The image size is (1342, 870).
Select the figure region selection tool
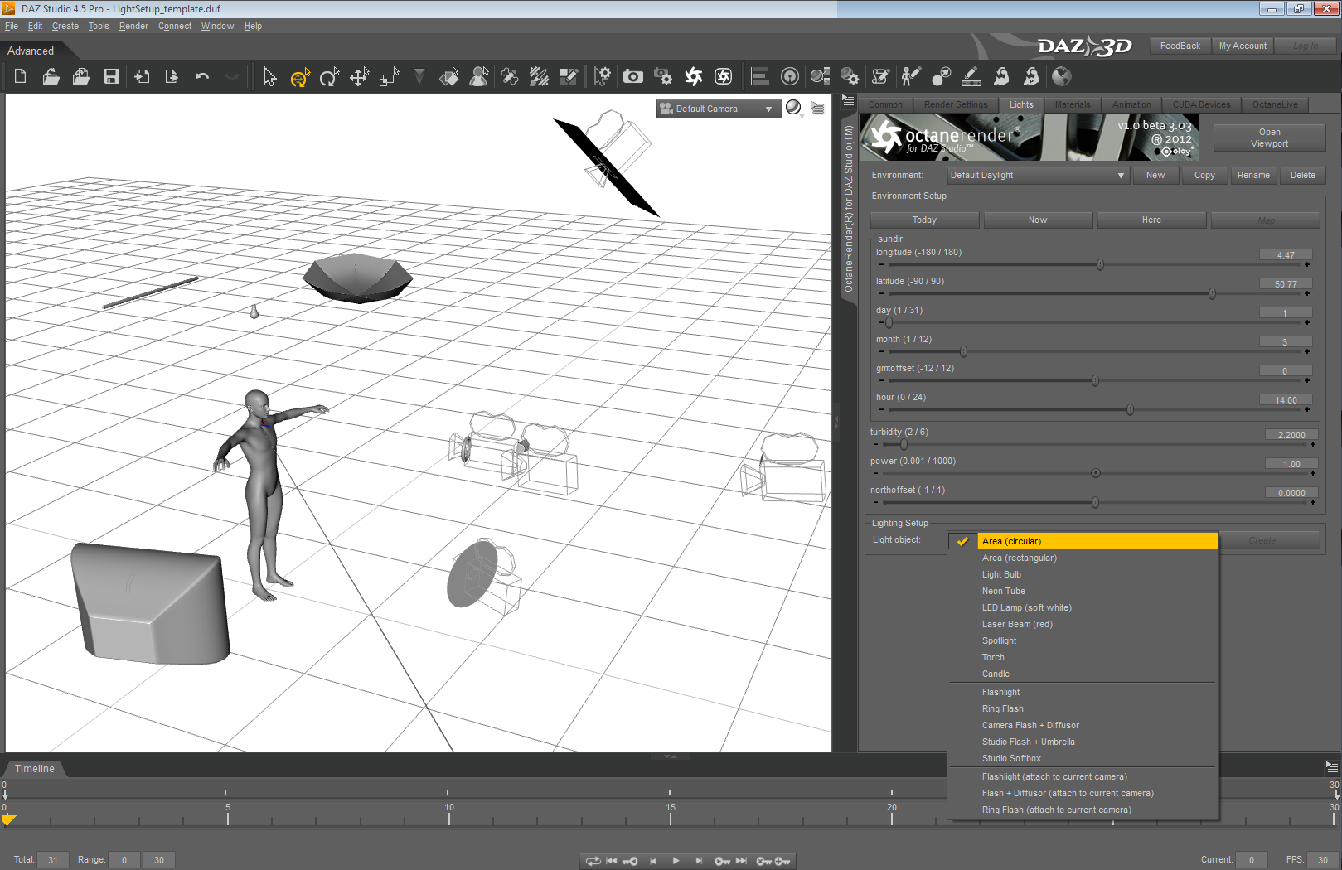tap(479, 77)
